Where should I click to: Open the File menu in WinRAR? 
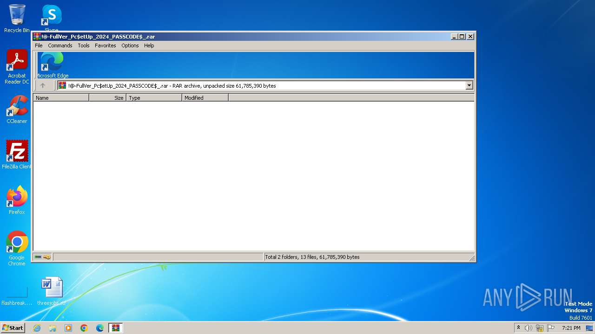pyautogui.click(x=39, y=45)
